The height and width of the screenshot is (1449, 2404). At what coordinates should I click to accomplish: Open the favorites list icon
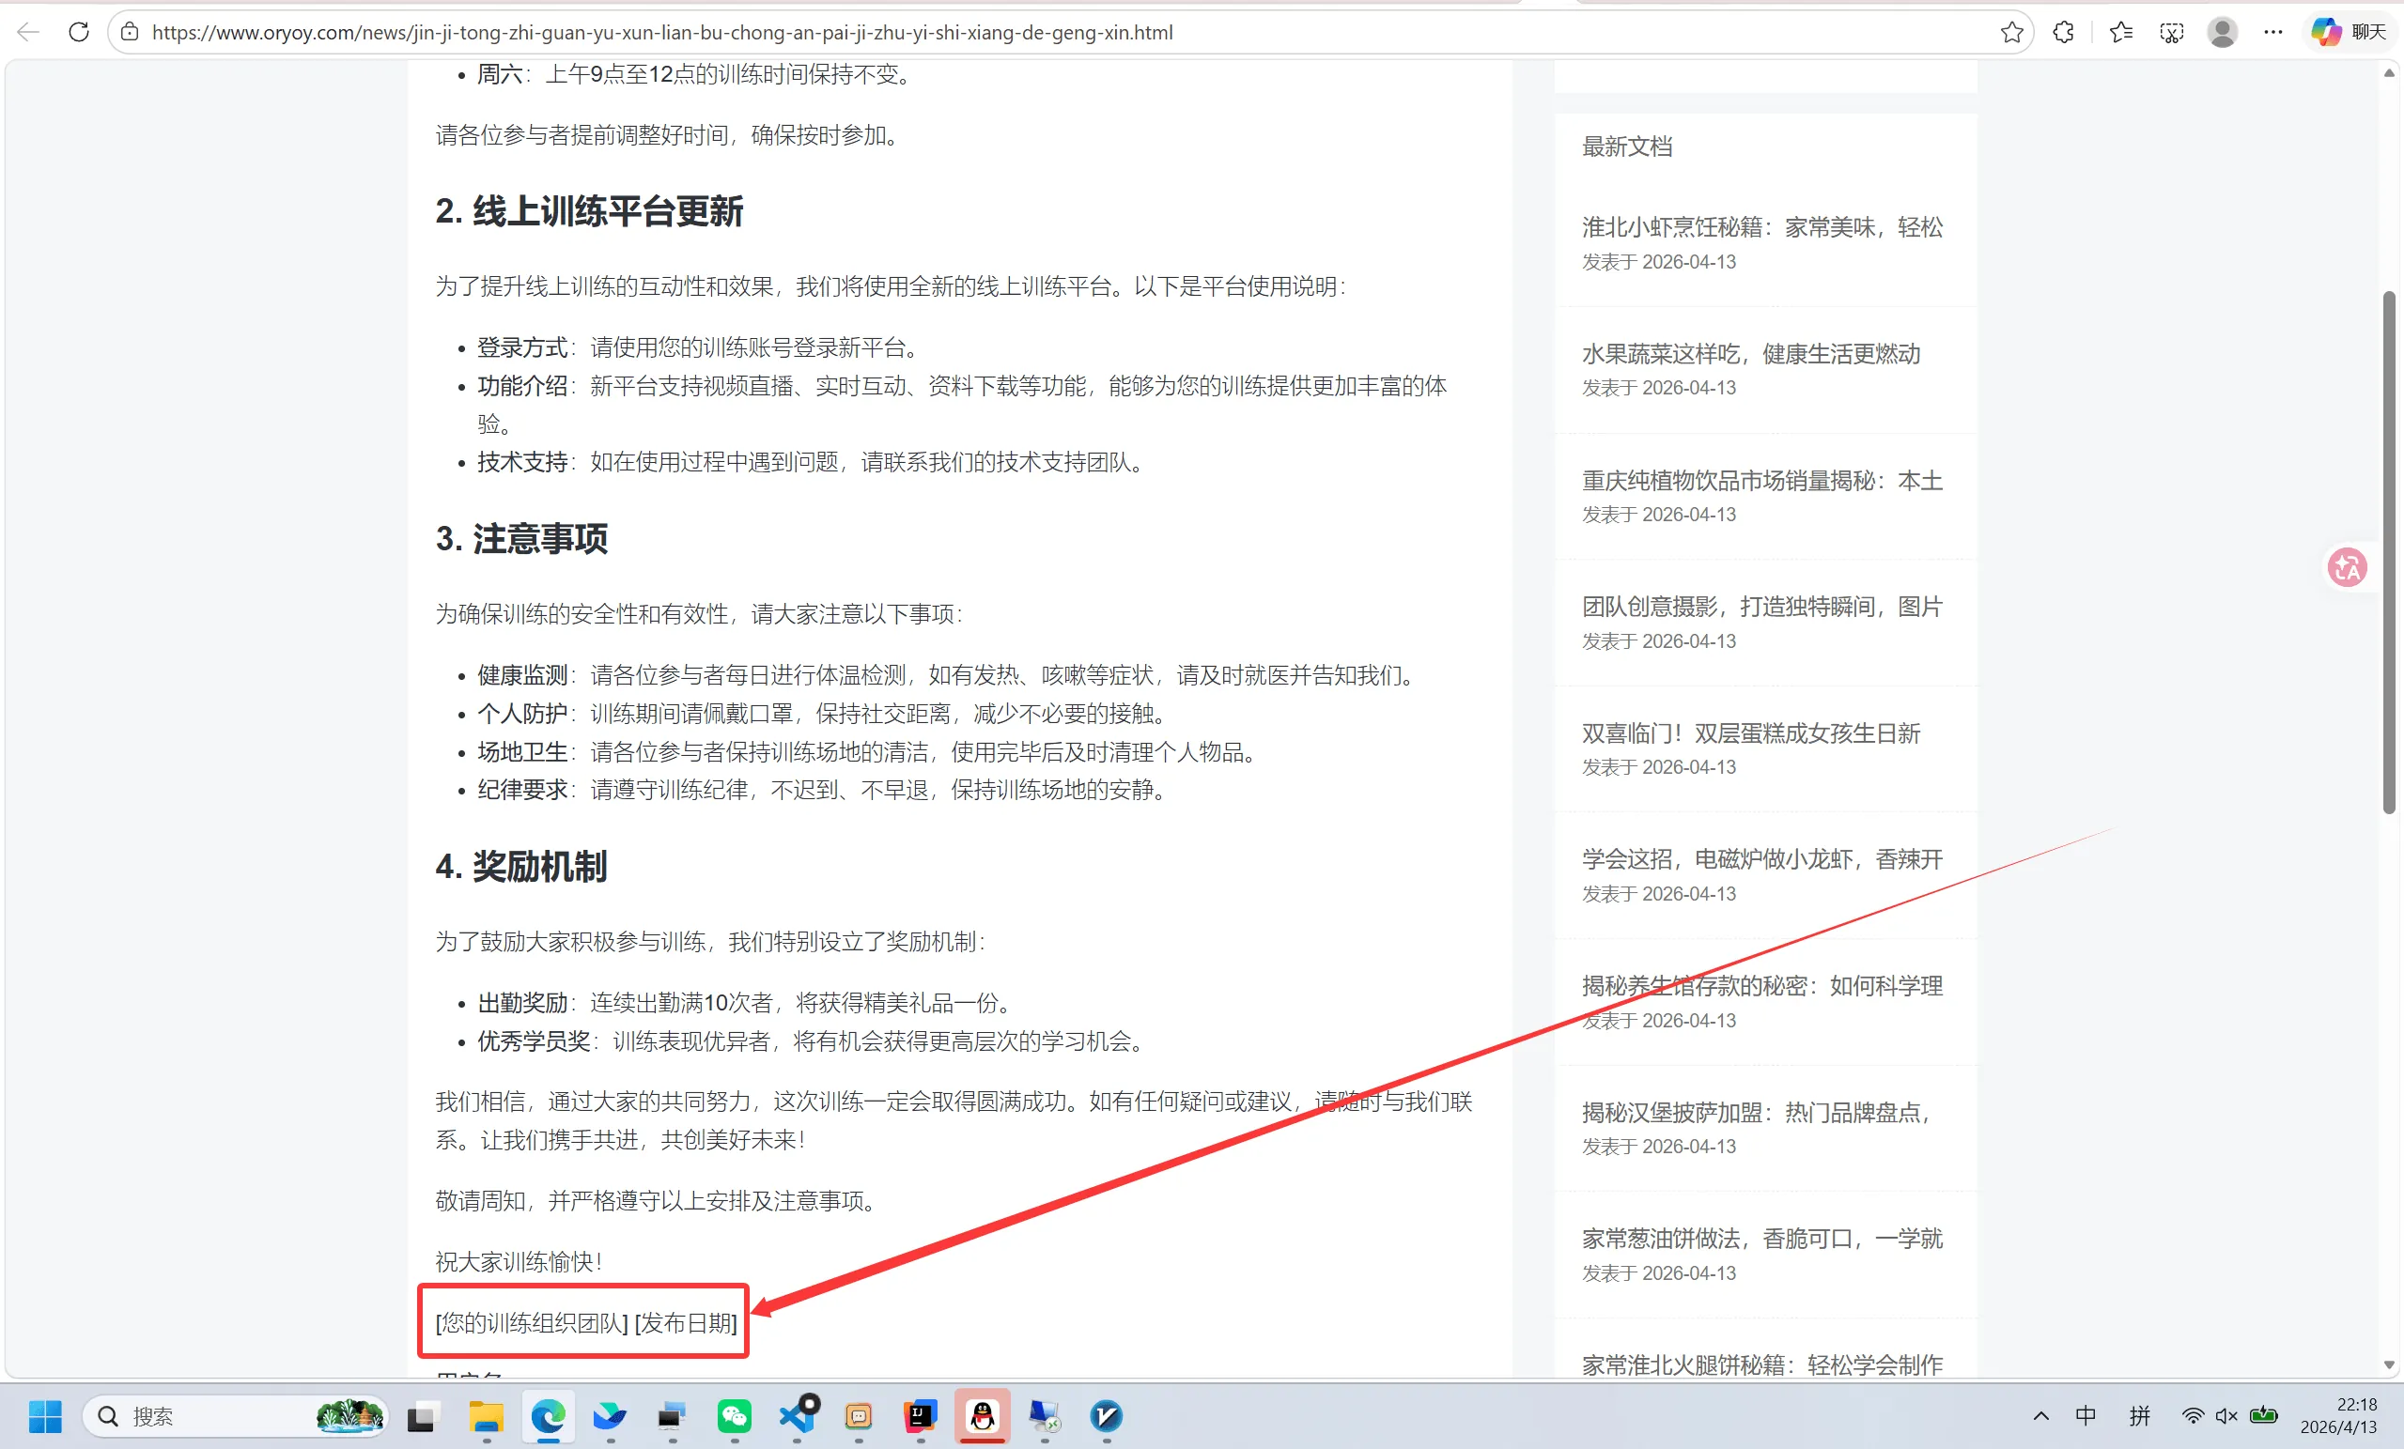(x=2120, y=32)
